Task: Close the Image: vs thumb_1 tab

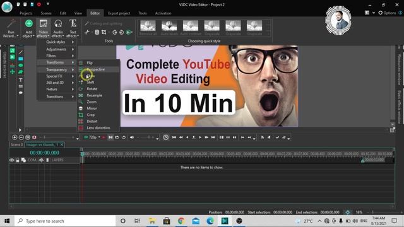Action: coord(62,144)
